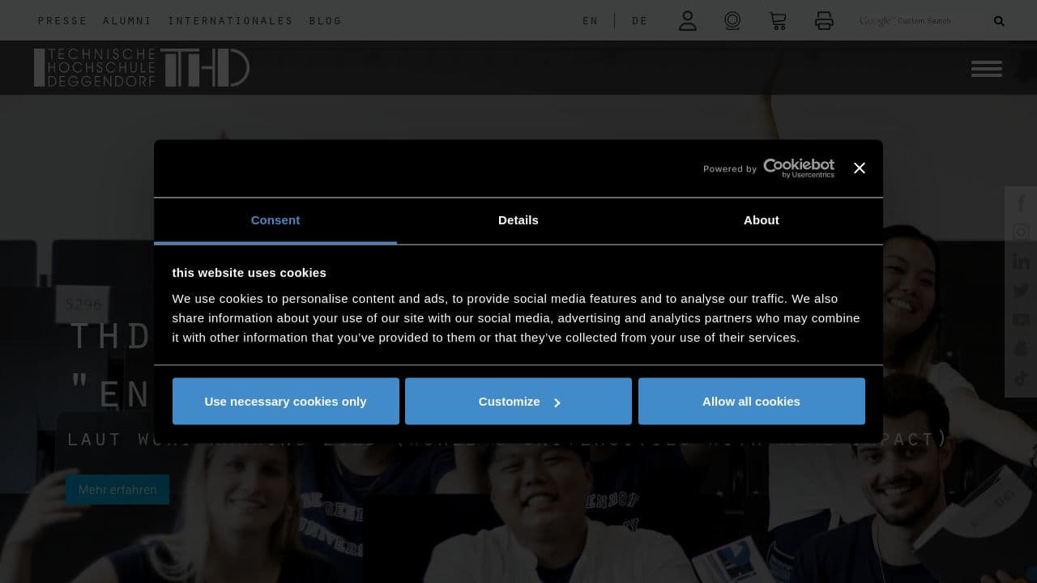The image size is (1037, 583).
Task: Open the shopping cart icon
Action: click(778, 20)
